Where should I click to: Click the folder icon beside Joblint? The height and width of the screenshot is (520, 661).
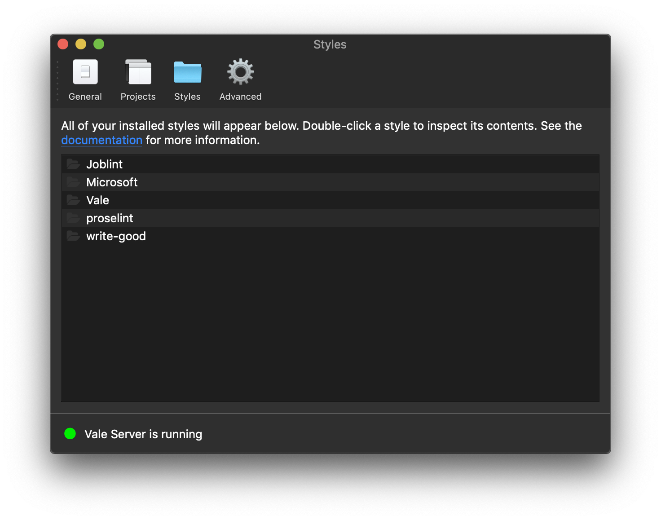pos(73,164)
